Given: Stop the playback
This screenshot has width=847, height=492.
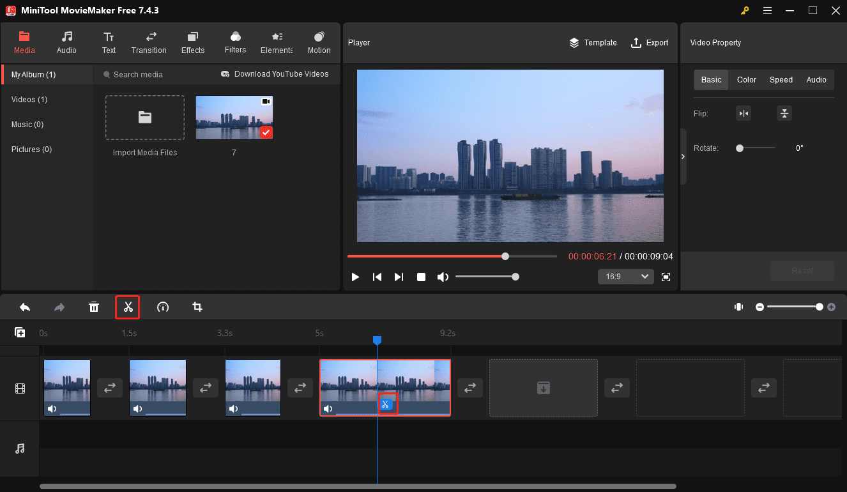Looking at the screenshot, I should tap(421, 277).
